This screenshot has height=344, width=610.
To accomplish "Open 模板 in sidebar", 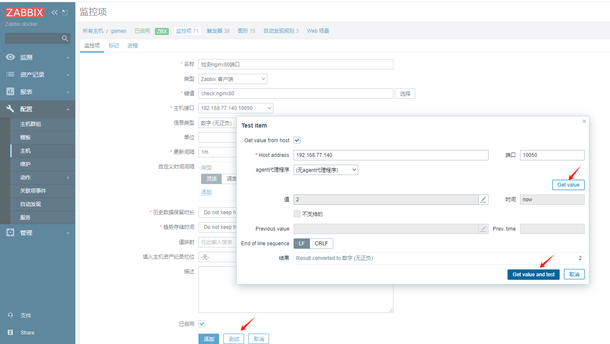I will [43, 138].
